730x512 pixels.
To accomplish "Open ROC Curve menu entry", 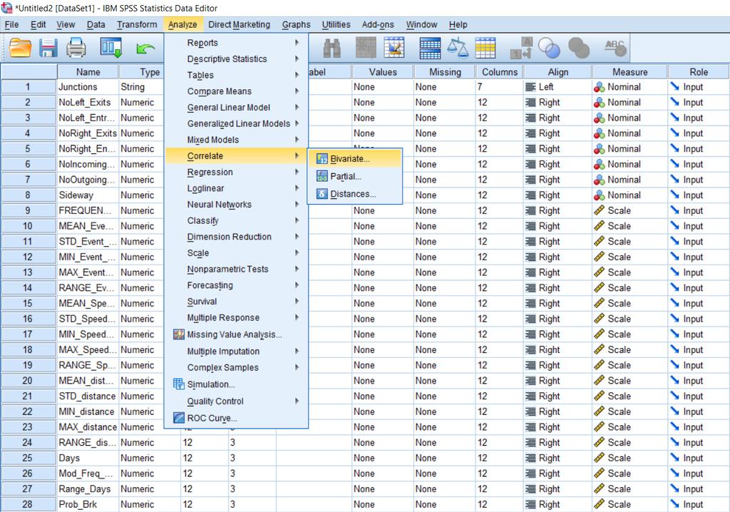I will click(x=236, y=418).
